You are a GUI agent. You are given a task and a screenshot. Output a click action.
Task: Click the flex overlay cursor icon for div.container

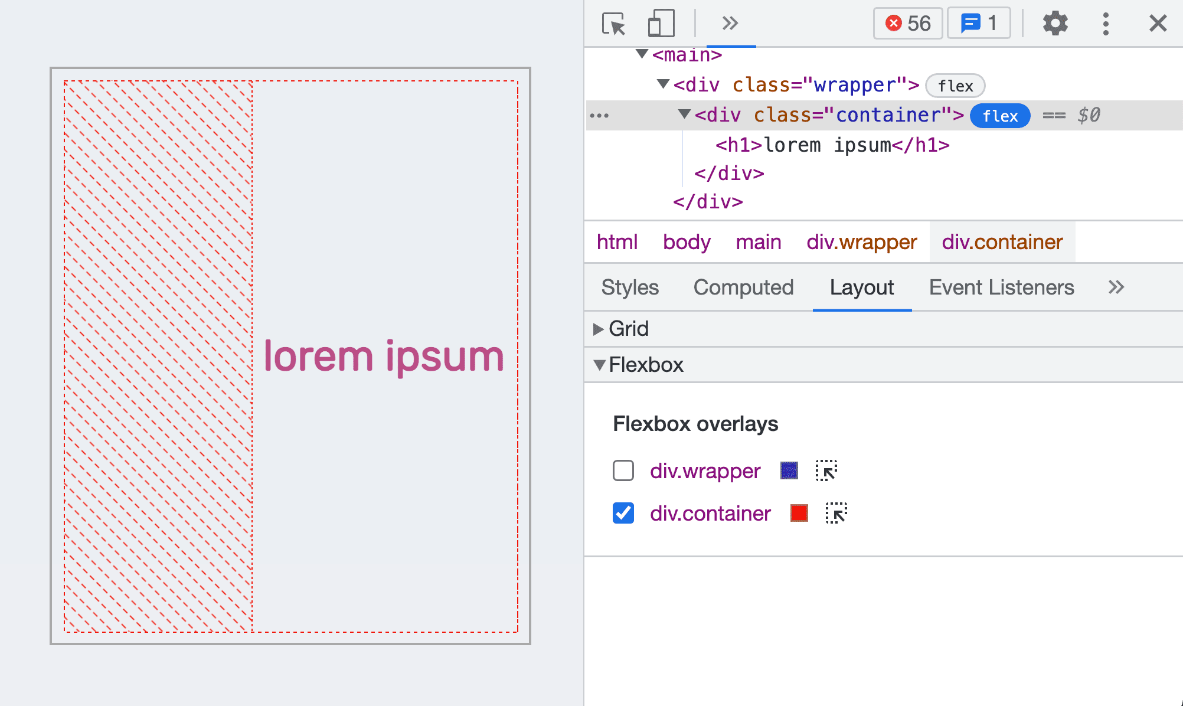(836, 513)
